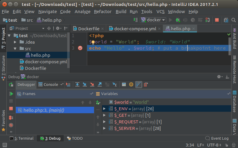Screen dimensions: 238x148
Task: Open the VCS menu
Action: 160,12
